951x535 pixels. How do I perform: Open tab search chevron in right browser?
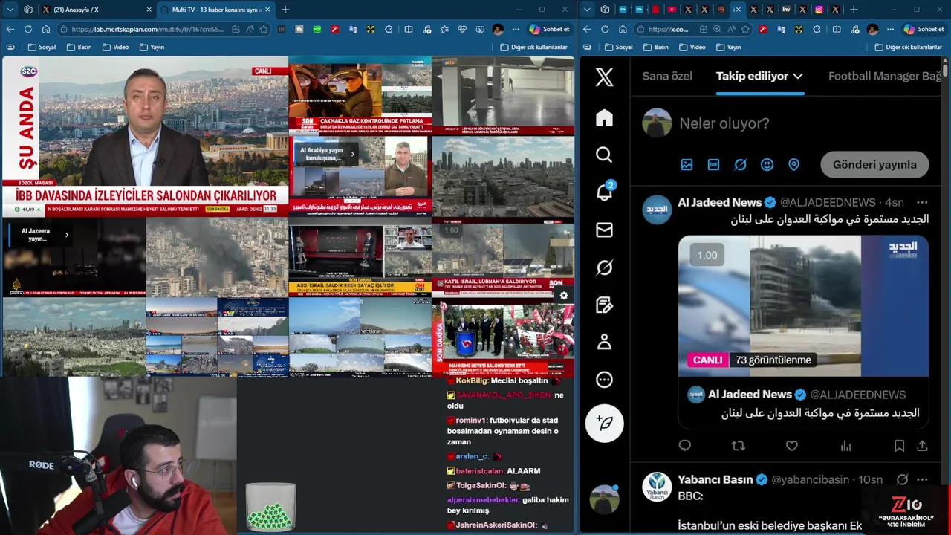tap(588, 10)
